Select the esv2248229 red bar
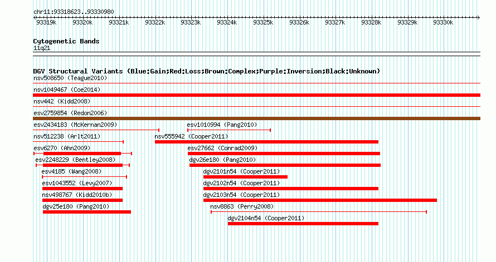The height and width of the screenshot is (262, 496). click(82, 165)
